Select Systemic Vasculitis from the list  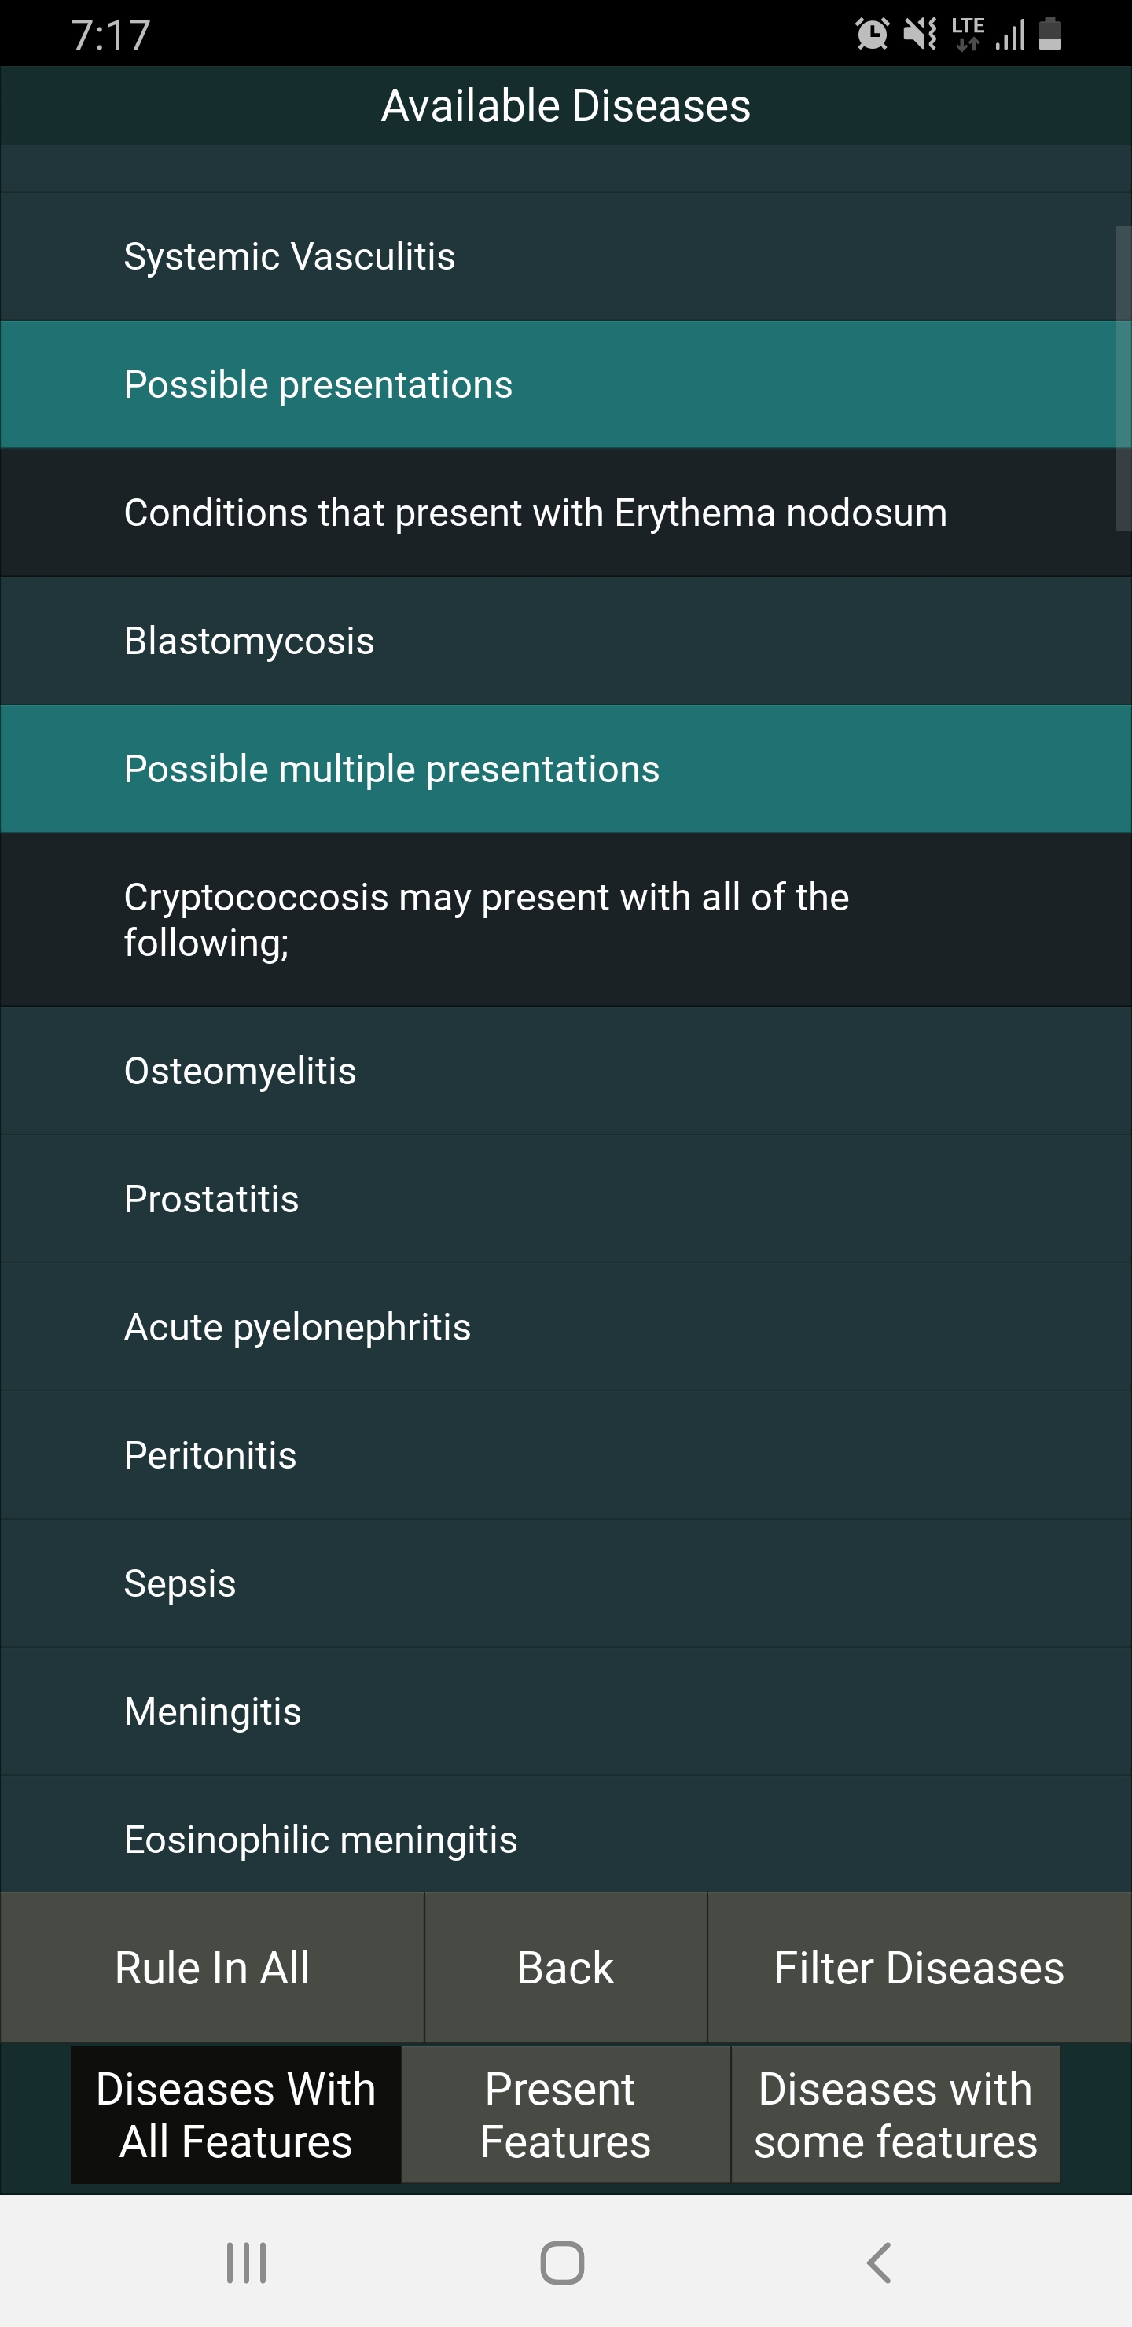289,256
